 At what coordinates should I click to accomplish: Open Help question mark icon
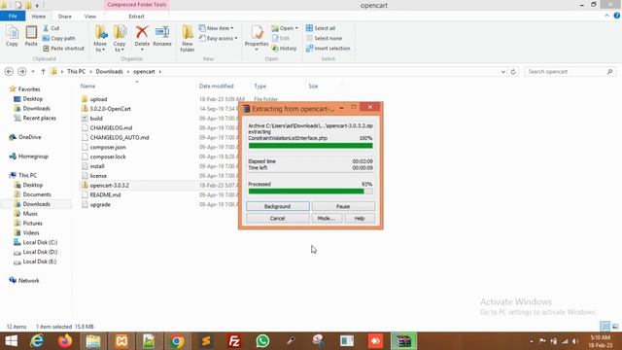[x=617, y=16]
